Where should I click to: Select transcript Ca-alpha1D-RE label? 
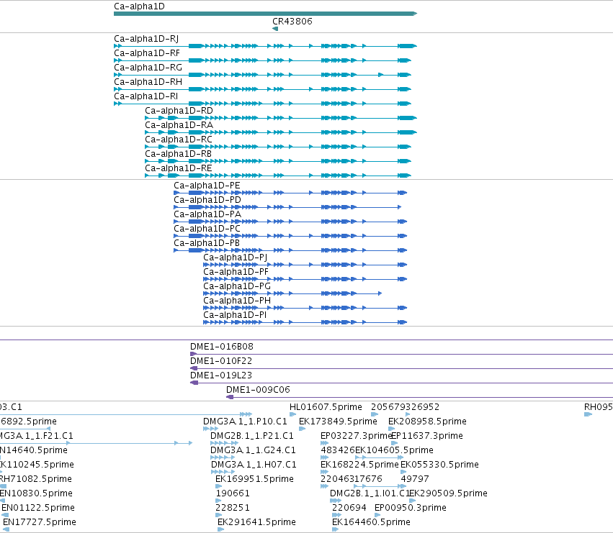pos(179,169)
